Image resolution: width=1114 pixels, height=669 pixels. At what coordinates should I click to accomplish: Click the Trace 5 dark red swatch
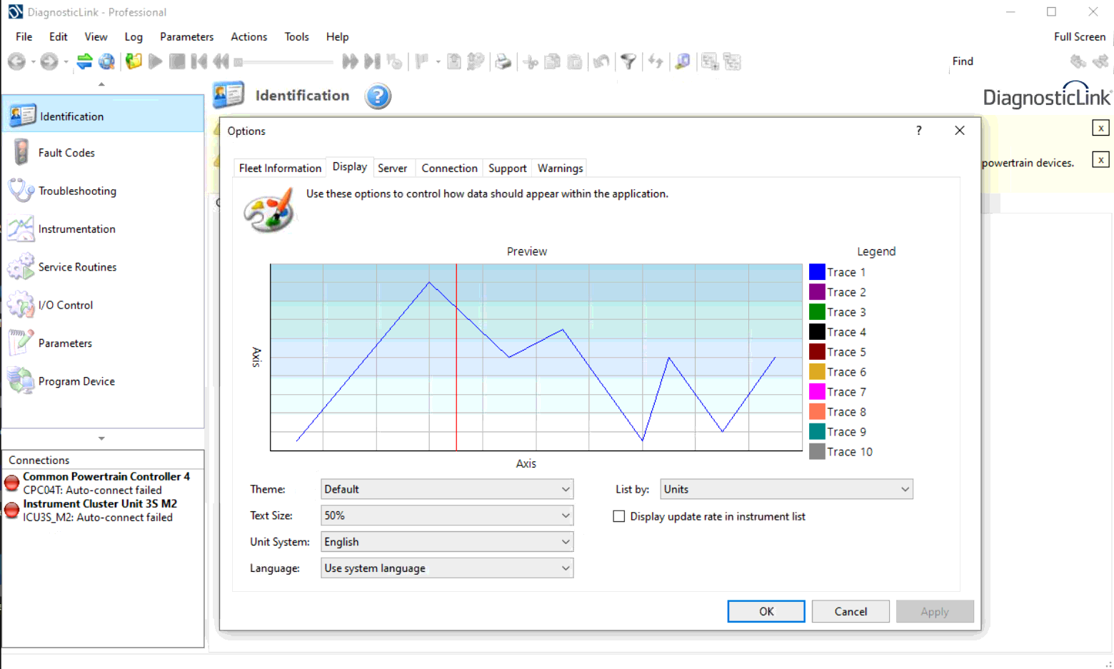coord(817,352)
